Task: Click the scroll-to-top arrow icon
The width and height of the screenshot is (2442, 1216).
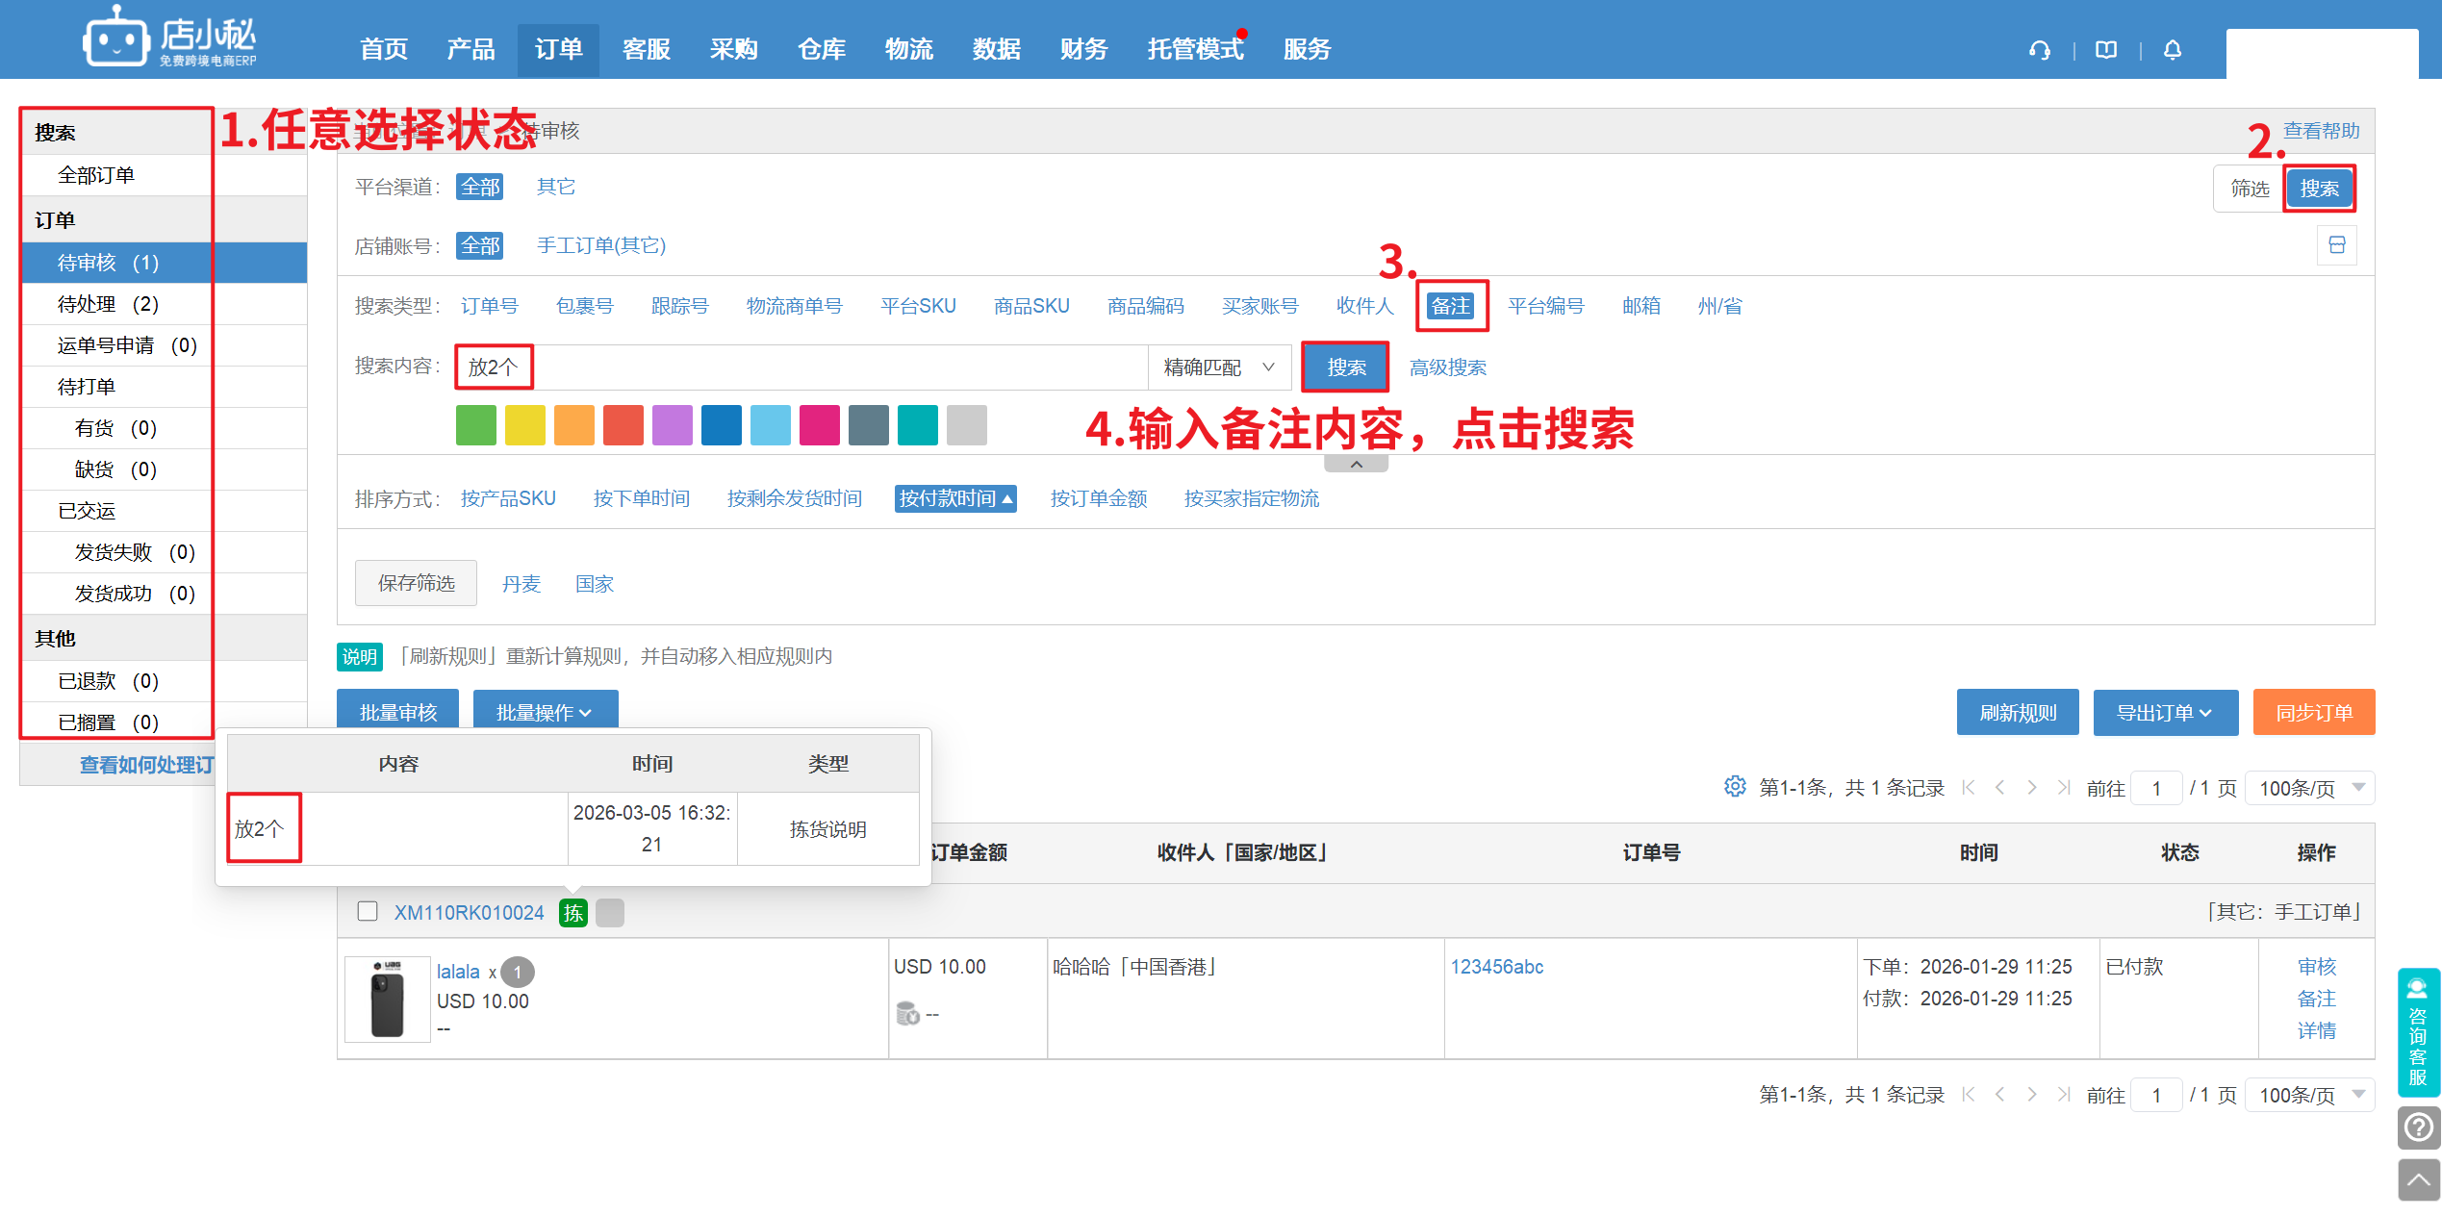Action: (2418, 1179)
